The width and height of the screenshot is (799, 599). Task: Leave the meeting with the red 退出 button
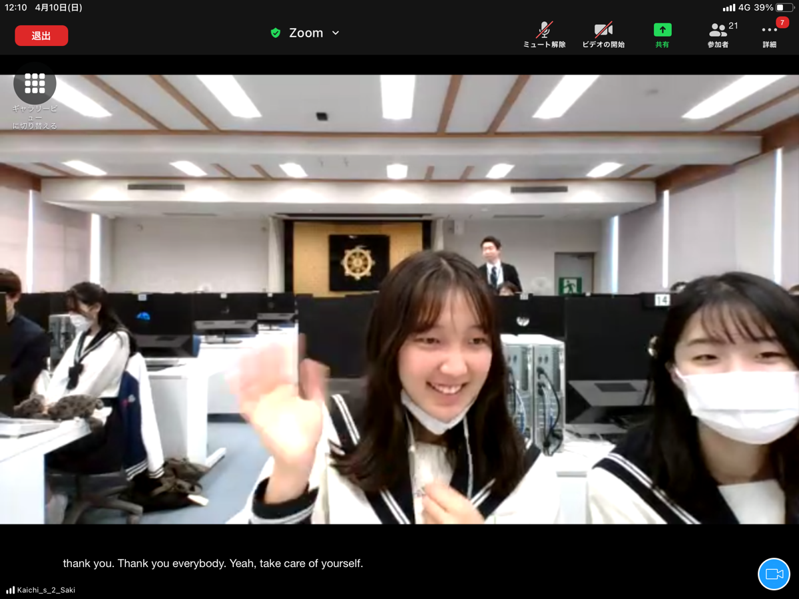coord(41,36)
